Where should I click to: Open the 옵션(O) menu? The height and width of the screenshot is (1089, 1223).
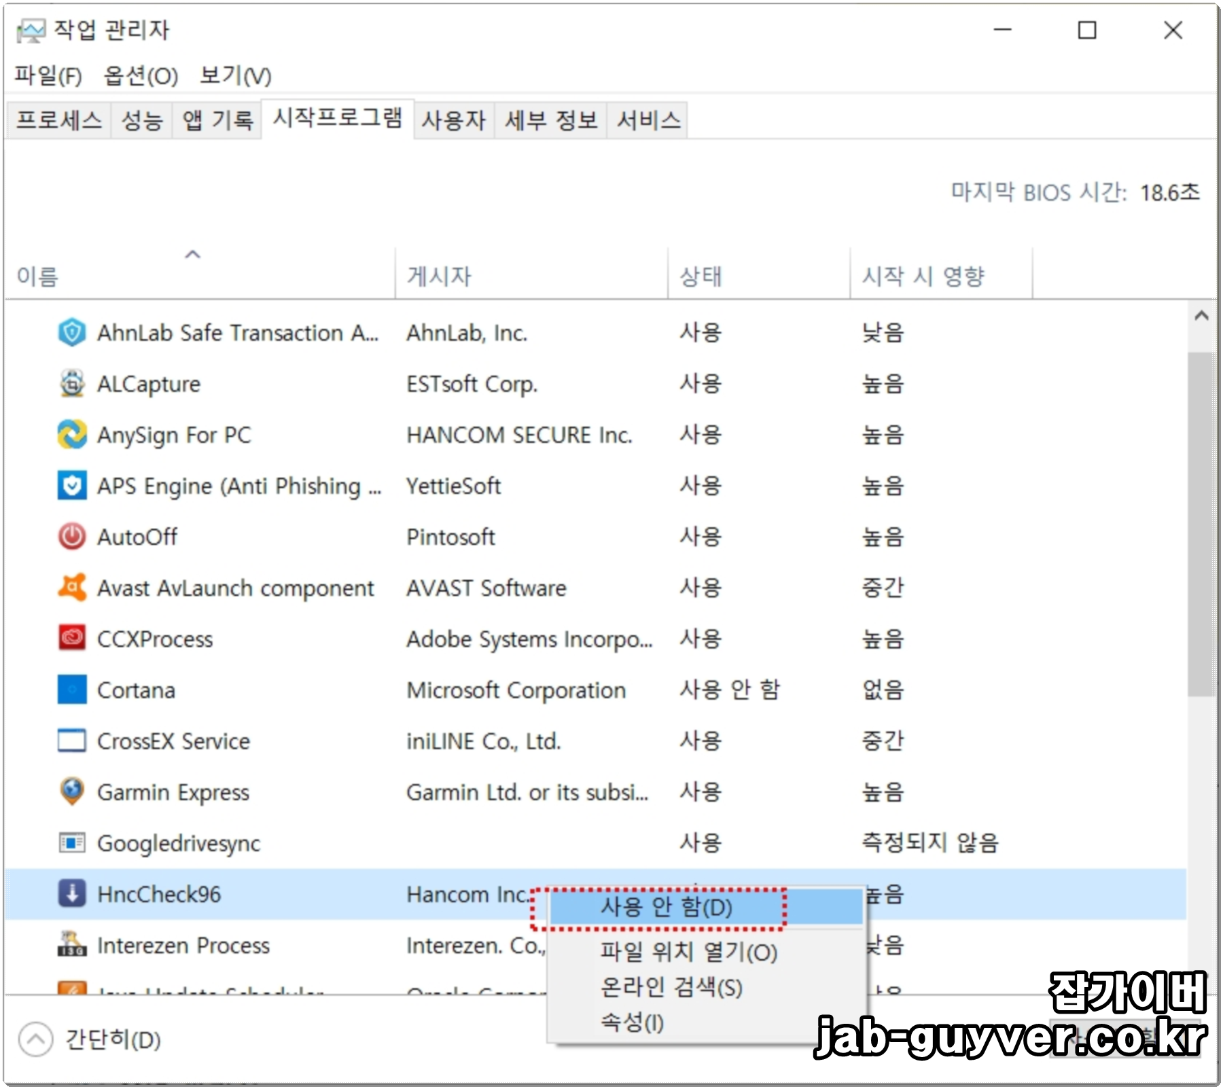pyautogui.click(x=141, y=75)
